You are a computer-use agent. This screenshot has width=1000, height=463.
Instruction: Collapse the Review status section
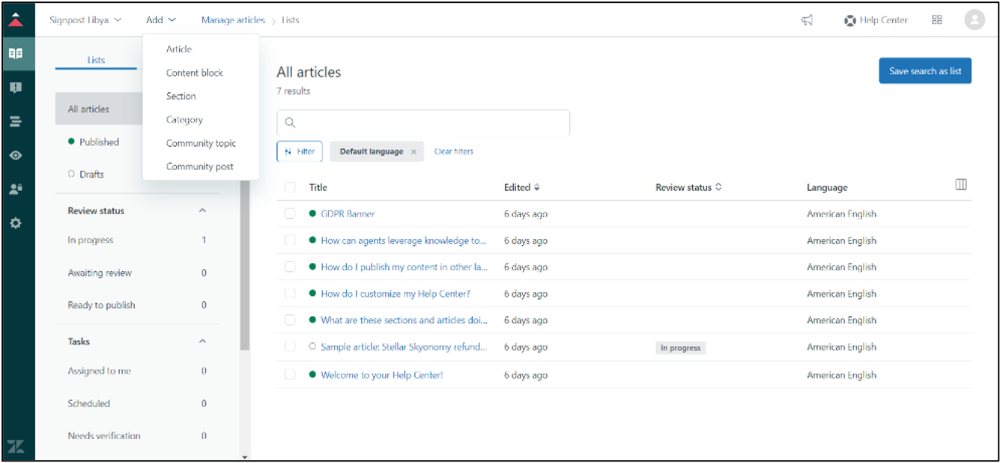tap(202, 211)
